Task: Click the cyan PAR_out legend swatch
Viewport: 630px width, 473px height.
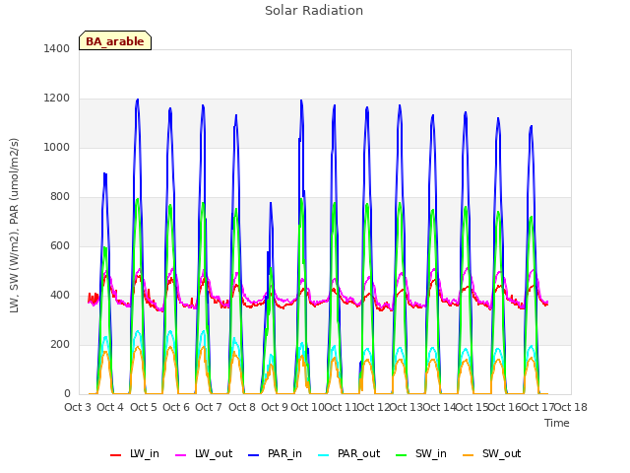Action: coord(324,455)
